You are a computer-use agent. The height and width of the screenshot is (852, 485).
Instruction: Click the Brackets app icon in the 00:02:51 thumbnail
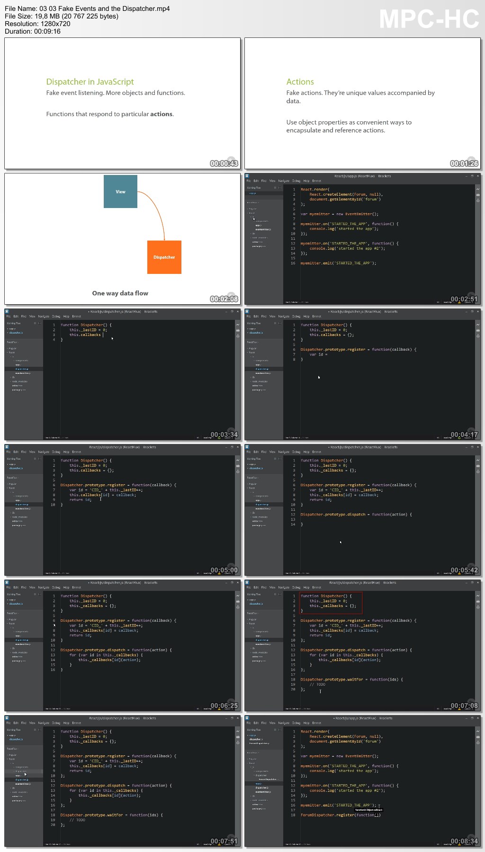point(247,176)
